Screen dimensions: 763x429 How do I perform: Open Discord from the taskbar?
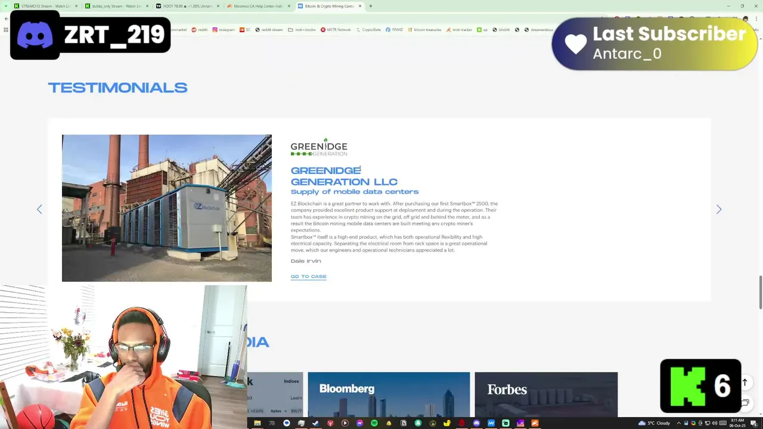(x=476, y=423)
